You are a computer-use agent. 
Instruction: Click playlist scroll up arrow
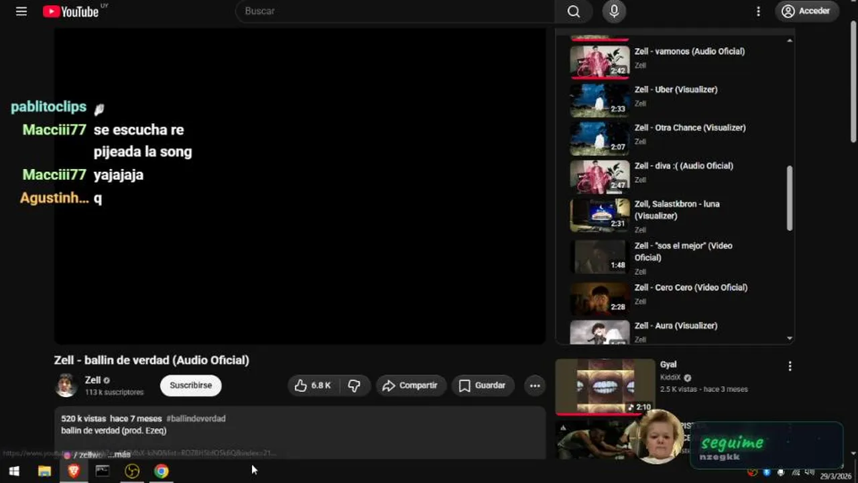point(790,41)
